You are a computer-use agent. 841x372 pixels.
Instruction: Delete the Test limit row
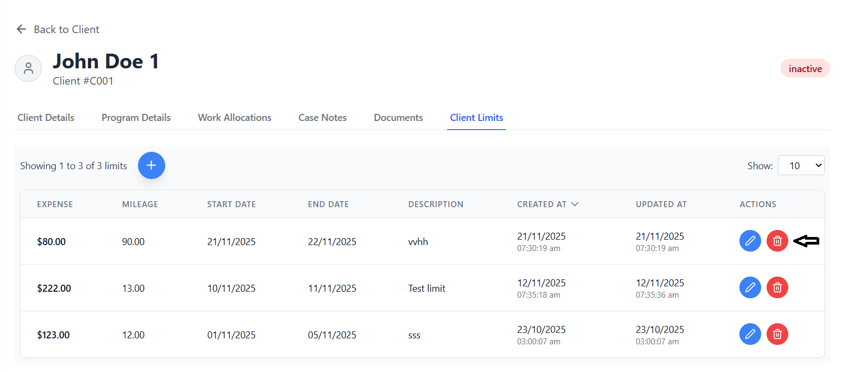pos(777,287)
